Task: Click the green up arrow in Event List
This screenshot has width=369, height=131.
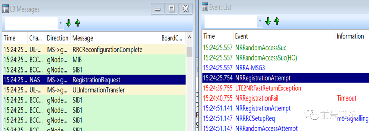Action: click(x=277, y=21)
